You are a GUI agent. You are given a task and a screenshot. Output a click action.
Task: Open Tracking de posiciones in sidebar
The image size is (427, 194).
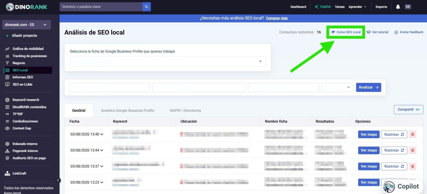[30, 56]
